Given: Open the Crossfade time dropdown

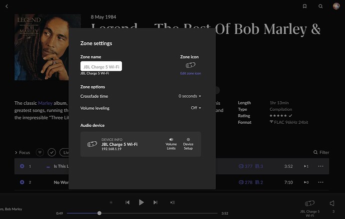Looking at the screenshot, I should (189, 96).
